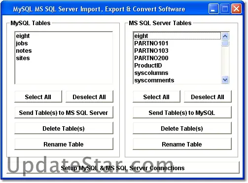This screenshot has height=183, width=248.
Task: Click Send Table(s) to MySQL button
Action: pyautogui.click(x=182, y=112)
